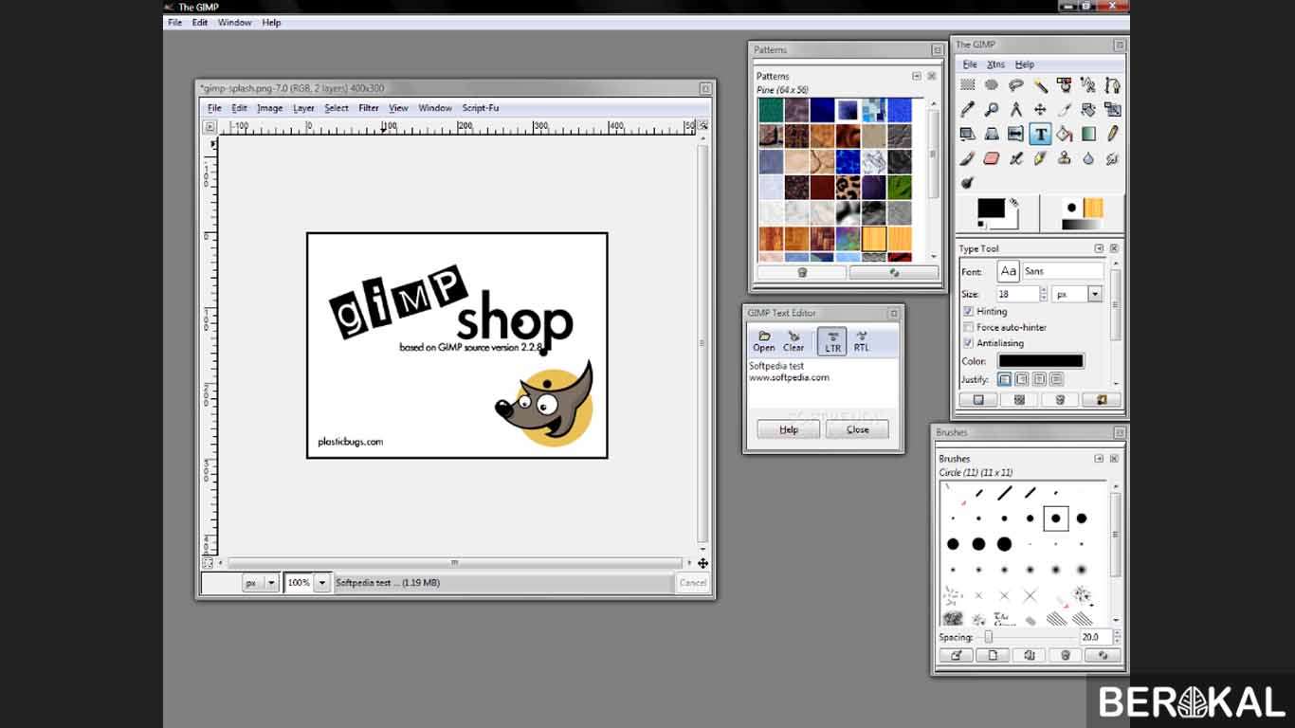Duplicate brush button in Brushes panel

tap(1029, 655)
